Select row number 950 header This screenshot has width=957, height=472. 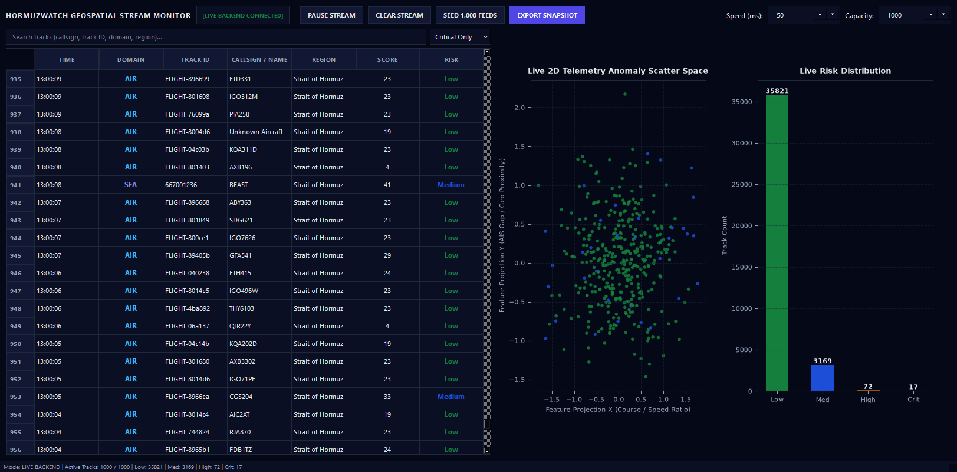20,344
